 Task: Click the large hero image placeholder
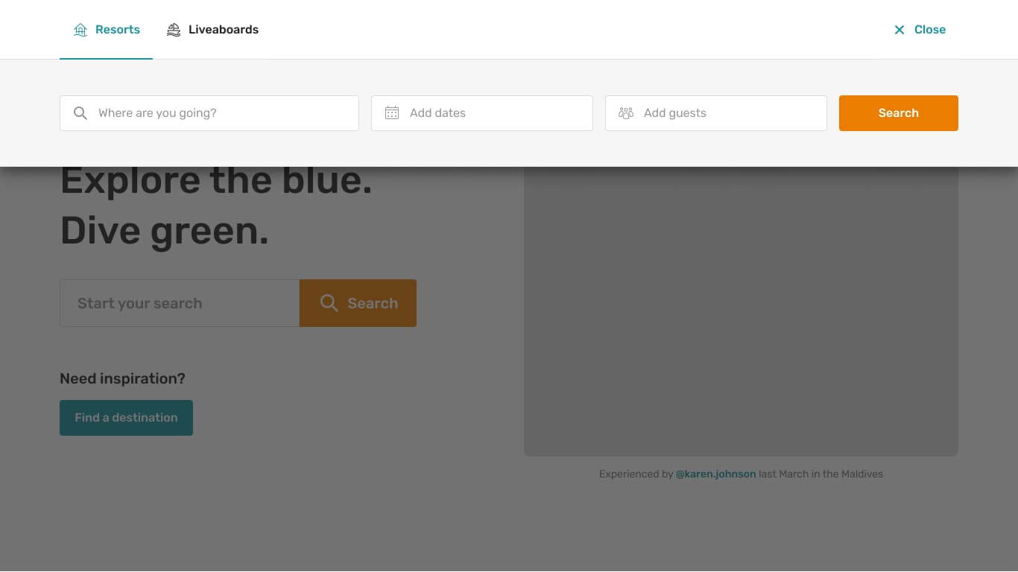(741, 313)
